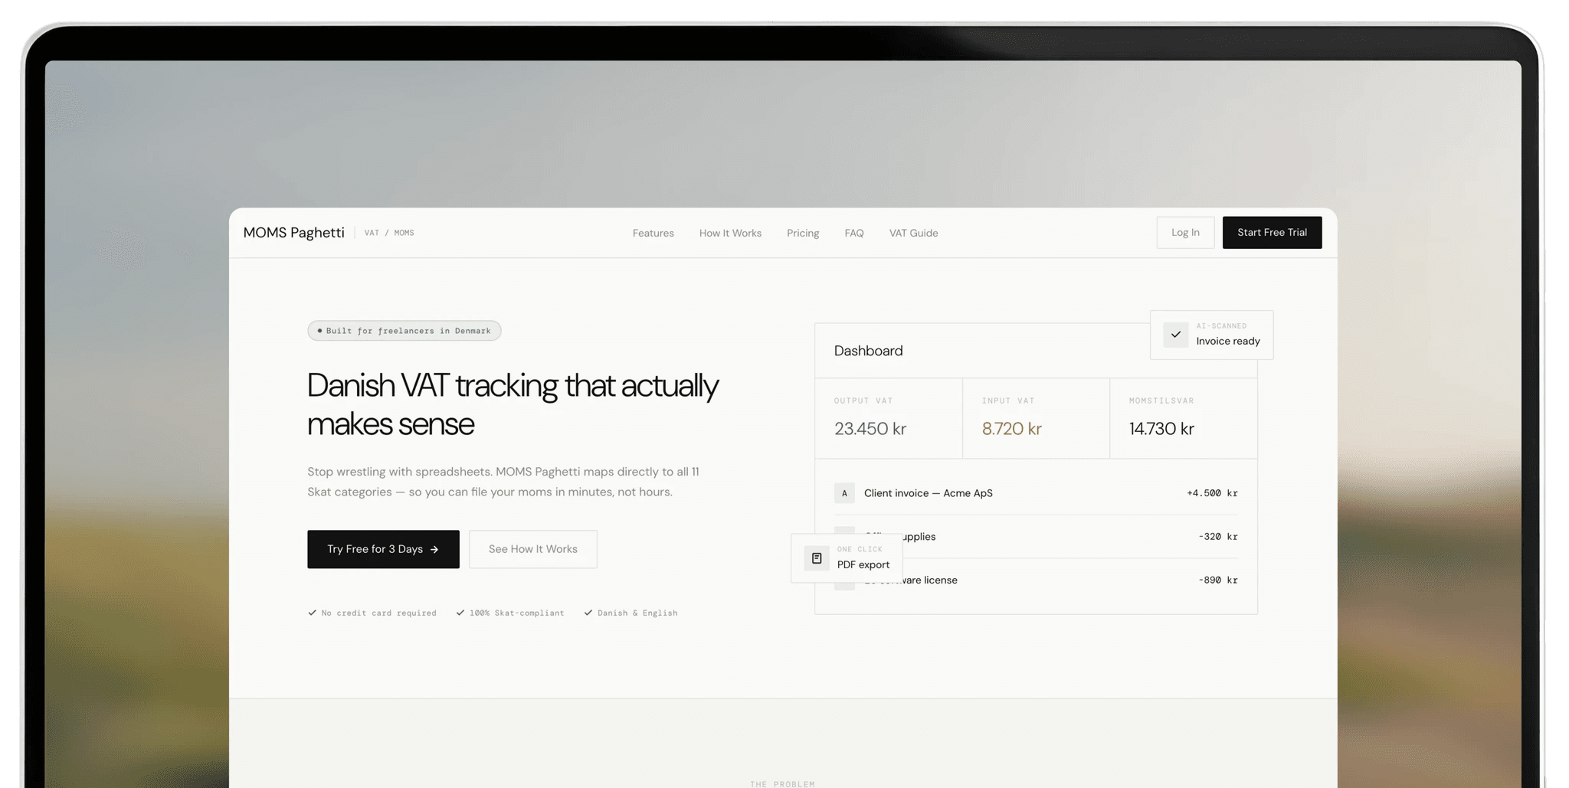Click the 'A' avatar beside Client invoice
This screenshot has height=788, width=1569.
[x=844, y=493]
